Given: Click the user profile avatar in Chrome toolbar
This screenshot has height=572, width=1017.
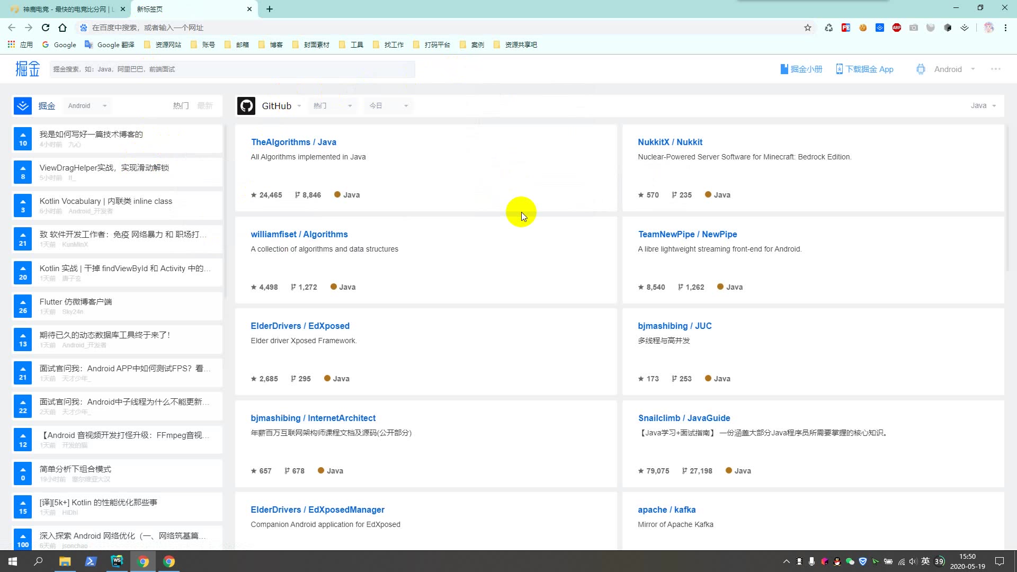Looking at the screenshot, I should pyautogui.click(x=989, y=28).
